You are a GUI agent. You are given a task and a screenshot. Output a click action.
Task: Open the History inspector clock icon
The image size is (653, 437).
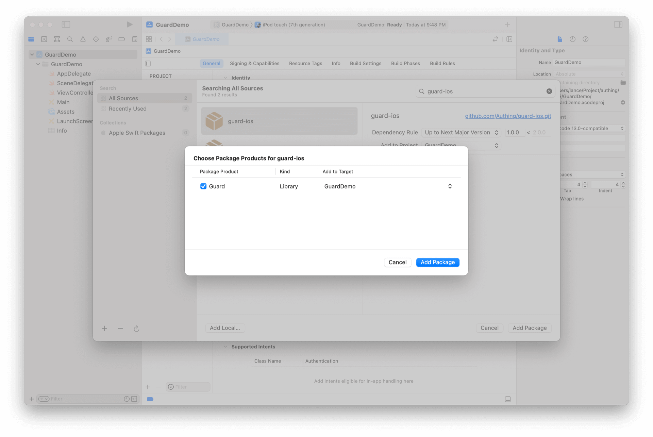(x=573, y=39)
